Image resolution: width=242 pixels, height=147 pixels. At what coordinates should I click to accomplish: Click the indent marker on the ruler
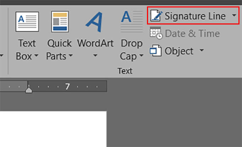29,89
